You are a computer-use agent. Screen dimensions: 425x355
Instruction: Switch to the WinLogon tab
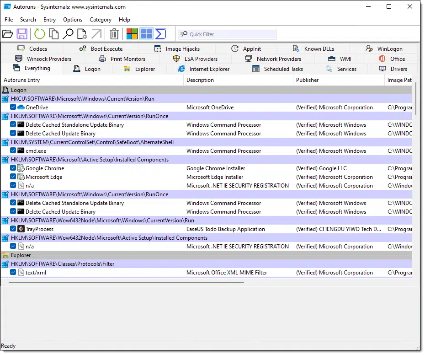pyautogui.click(x=384, y=49)
